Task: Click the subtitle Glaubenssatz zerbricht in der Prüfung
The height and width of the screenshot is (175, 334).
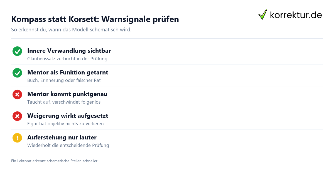Action: coord(67,59)
